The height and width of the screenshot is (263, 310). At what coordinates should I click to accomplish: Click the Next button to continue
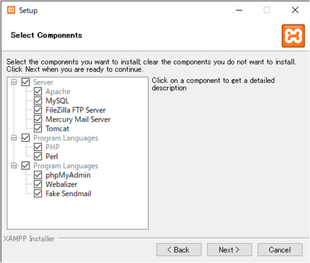coord(229,250)
